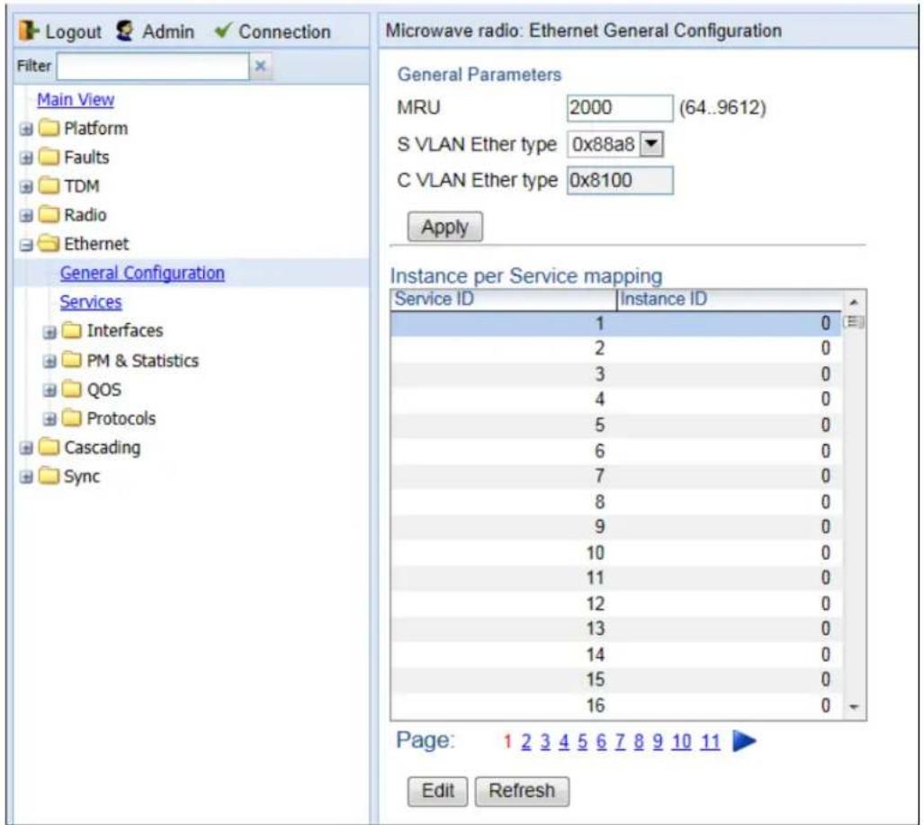This screenshot has width=923, height=825.
Task: Select the Protocols tree item label
Action: point(121,418)
